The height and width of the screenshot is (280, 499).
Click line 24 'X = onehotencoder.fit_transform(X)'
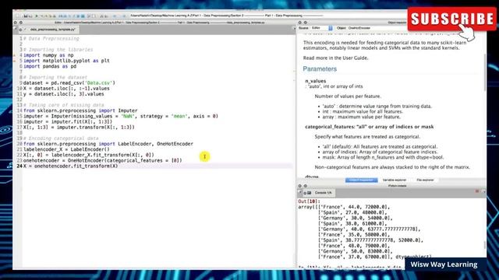click(71, 166)
